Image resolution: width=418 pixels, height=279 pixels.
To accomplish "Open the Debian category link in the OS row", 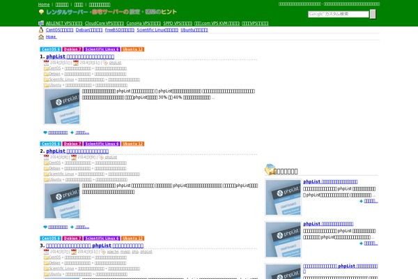I will pyautogui.click(x=89, y=30).
